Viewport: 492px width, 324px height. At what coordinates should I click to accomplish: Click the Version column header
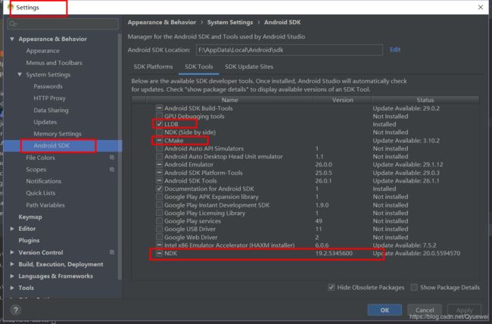(x=343, y=100)
